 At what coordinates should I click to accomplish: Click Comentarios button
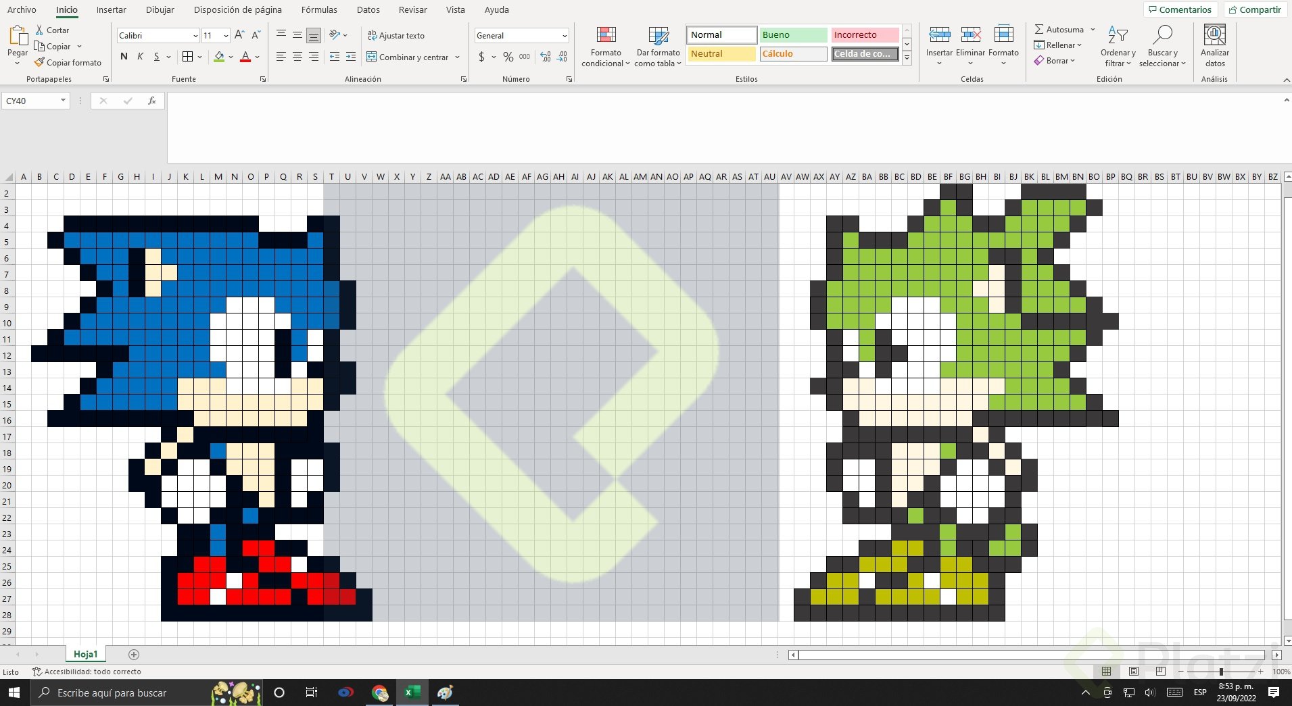(x=1180, y=9)
